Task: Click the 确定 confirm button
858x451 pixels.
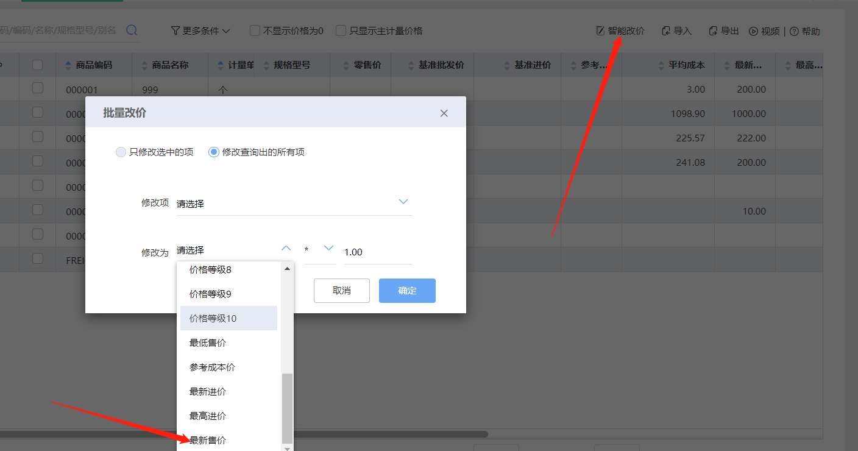Action: 407,291
